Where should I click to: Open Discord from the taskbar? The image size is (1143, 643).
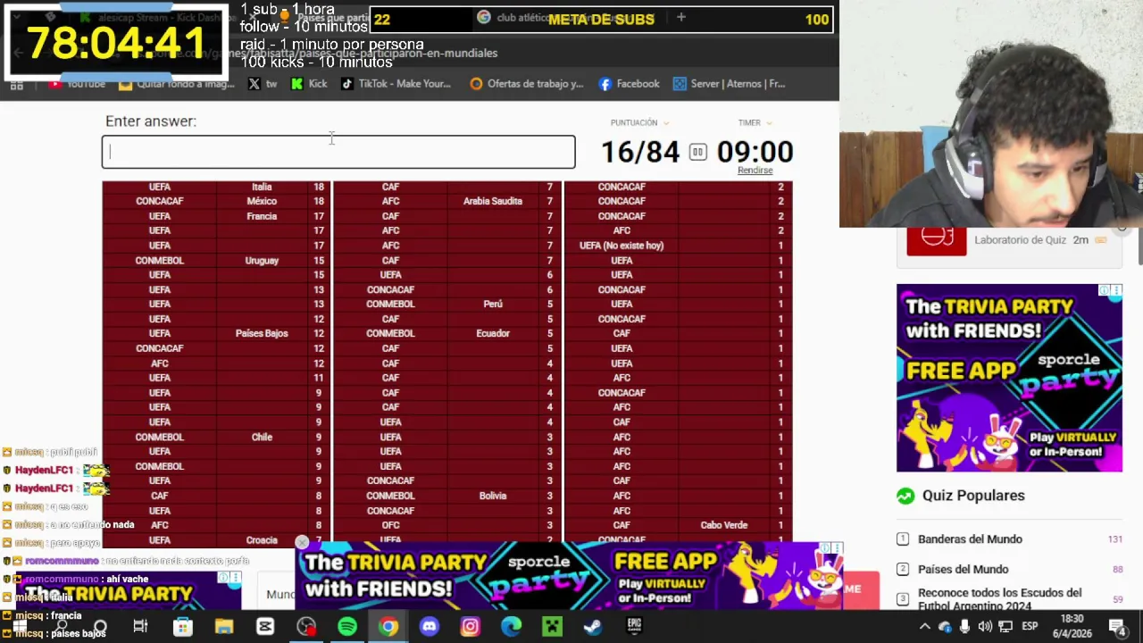point(430,627)
